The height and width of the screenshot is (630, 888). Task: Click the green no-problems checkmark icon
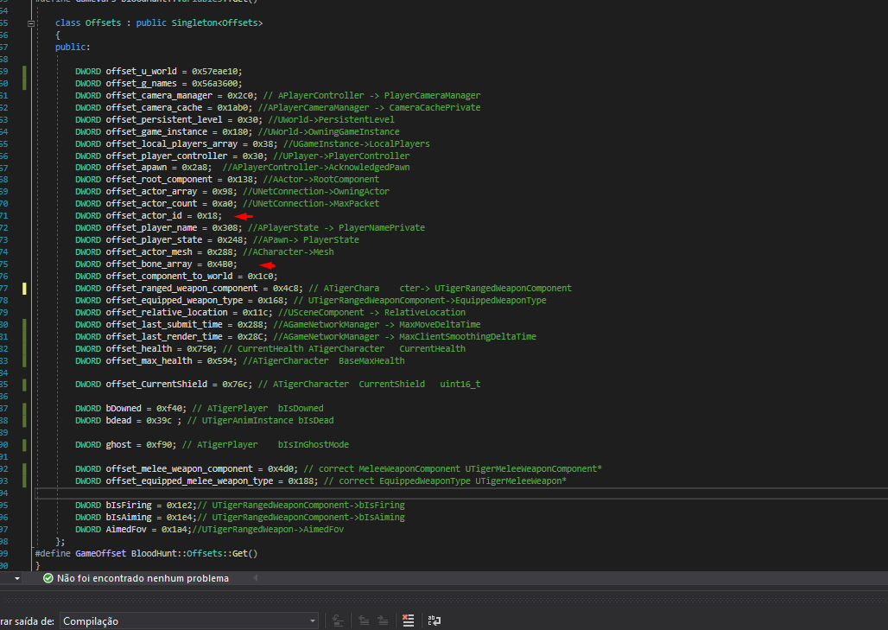48,578
